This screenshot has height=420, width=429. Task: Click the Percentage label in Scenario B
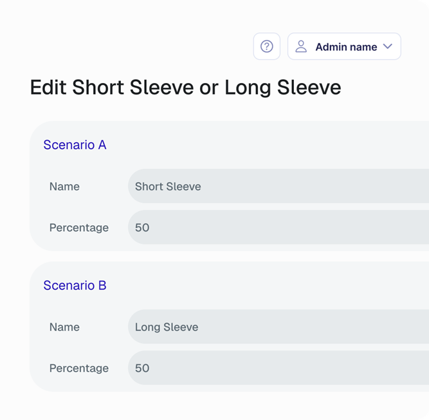tap(78, 369)
